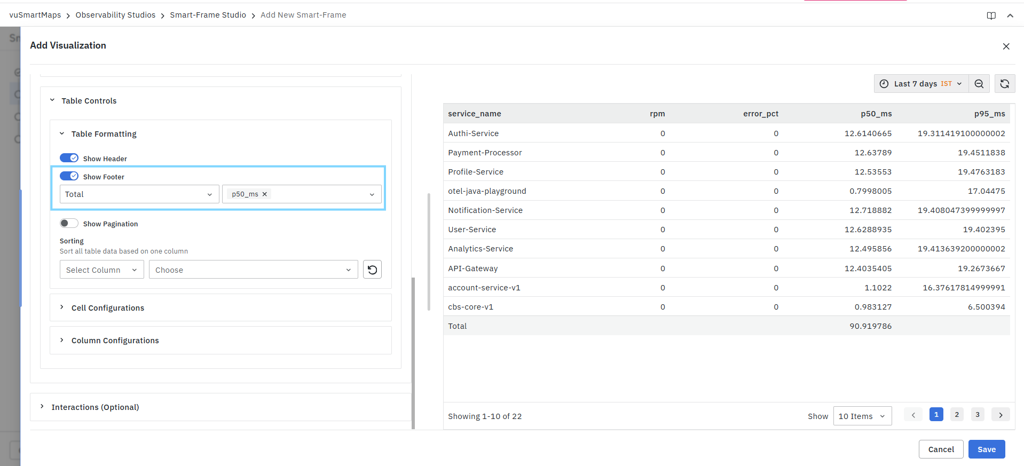Click the Profile-Service row name
The width and height of the screenshot is (1024, 466).
pyautogui.click(x=476, y=172)
